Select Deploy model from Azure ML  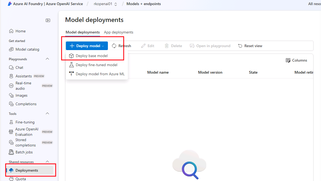tap(100, 74)
